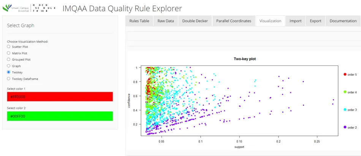Click the red order 5 legend dot
361x156 pixels.
coord(345,75)
